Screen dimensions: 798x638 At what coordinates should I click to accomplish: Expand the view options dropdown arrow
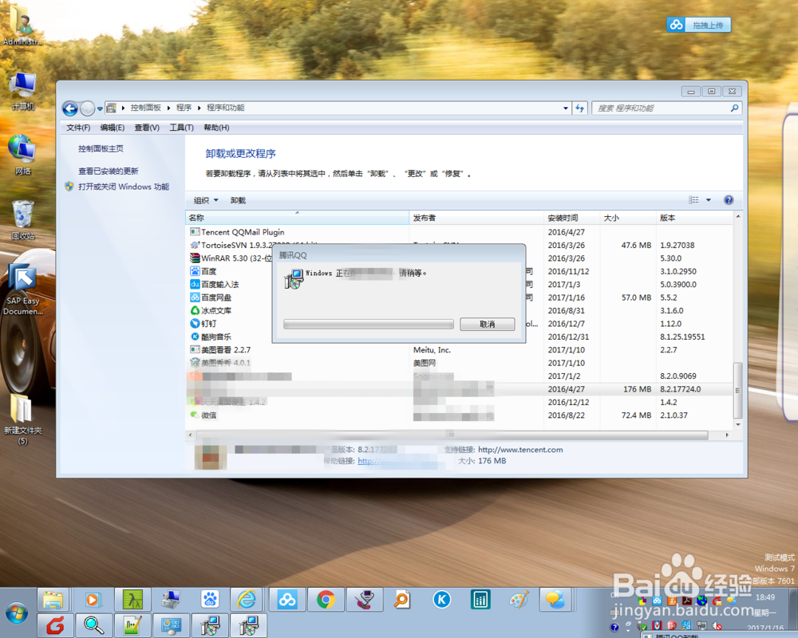tap(709, 200)
